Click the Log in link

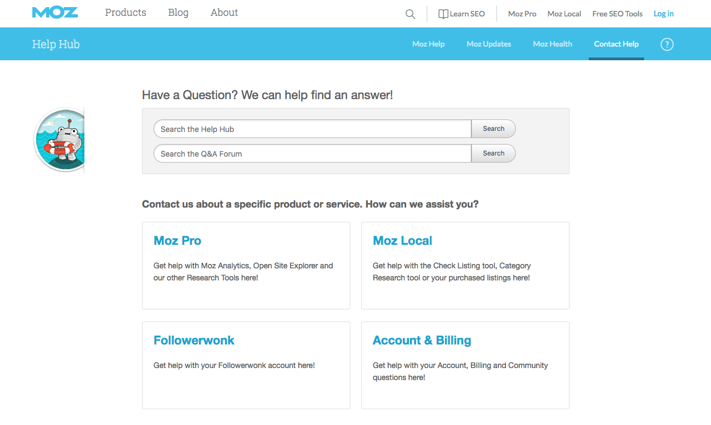663,14
